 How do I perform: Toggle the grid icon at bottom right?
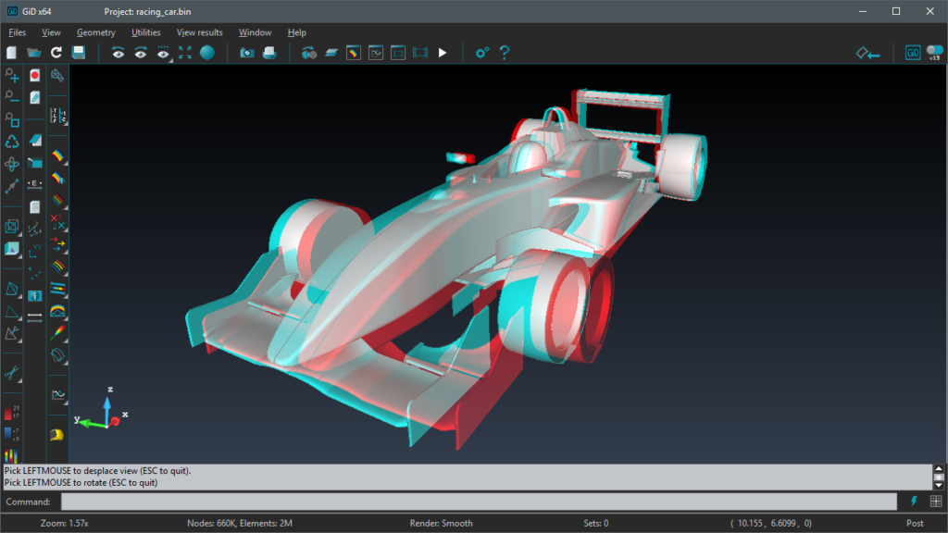936,502
